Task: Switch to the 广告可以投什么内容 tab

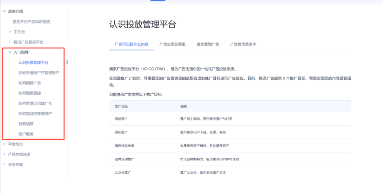Action: [x=131, y=44]
